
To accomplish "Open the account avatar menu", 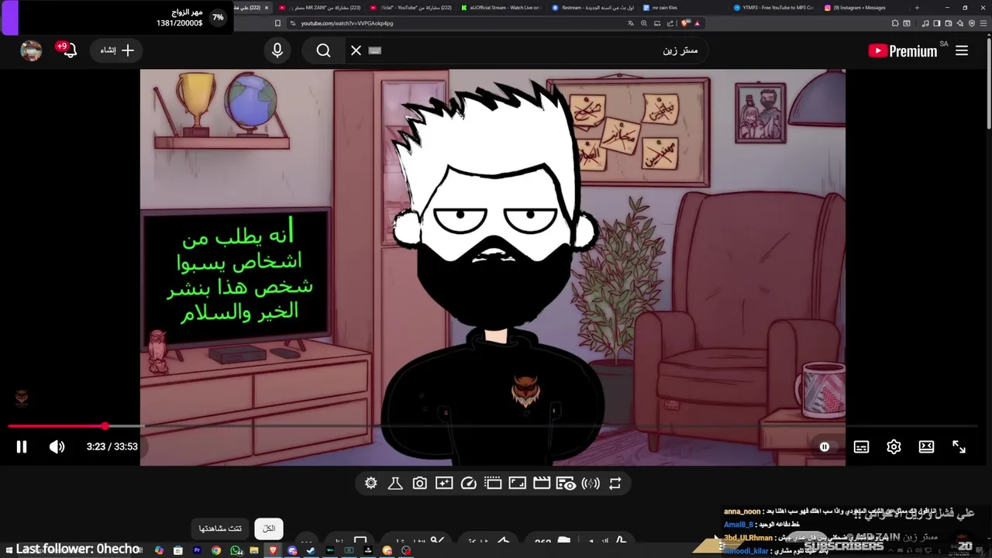I will click(31, 50).
